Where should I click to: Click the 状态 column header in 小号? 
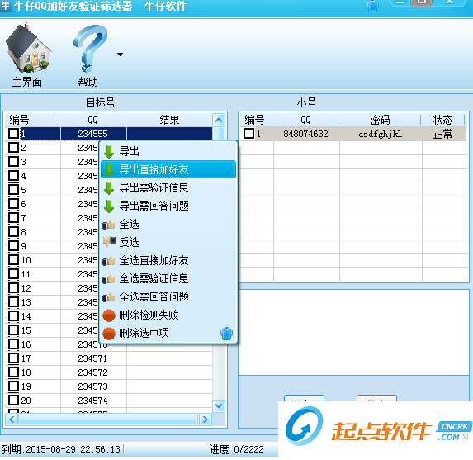pyautogui.click(x=442, y=120)
